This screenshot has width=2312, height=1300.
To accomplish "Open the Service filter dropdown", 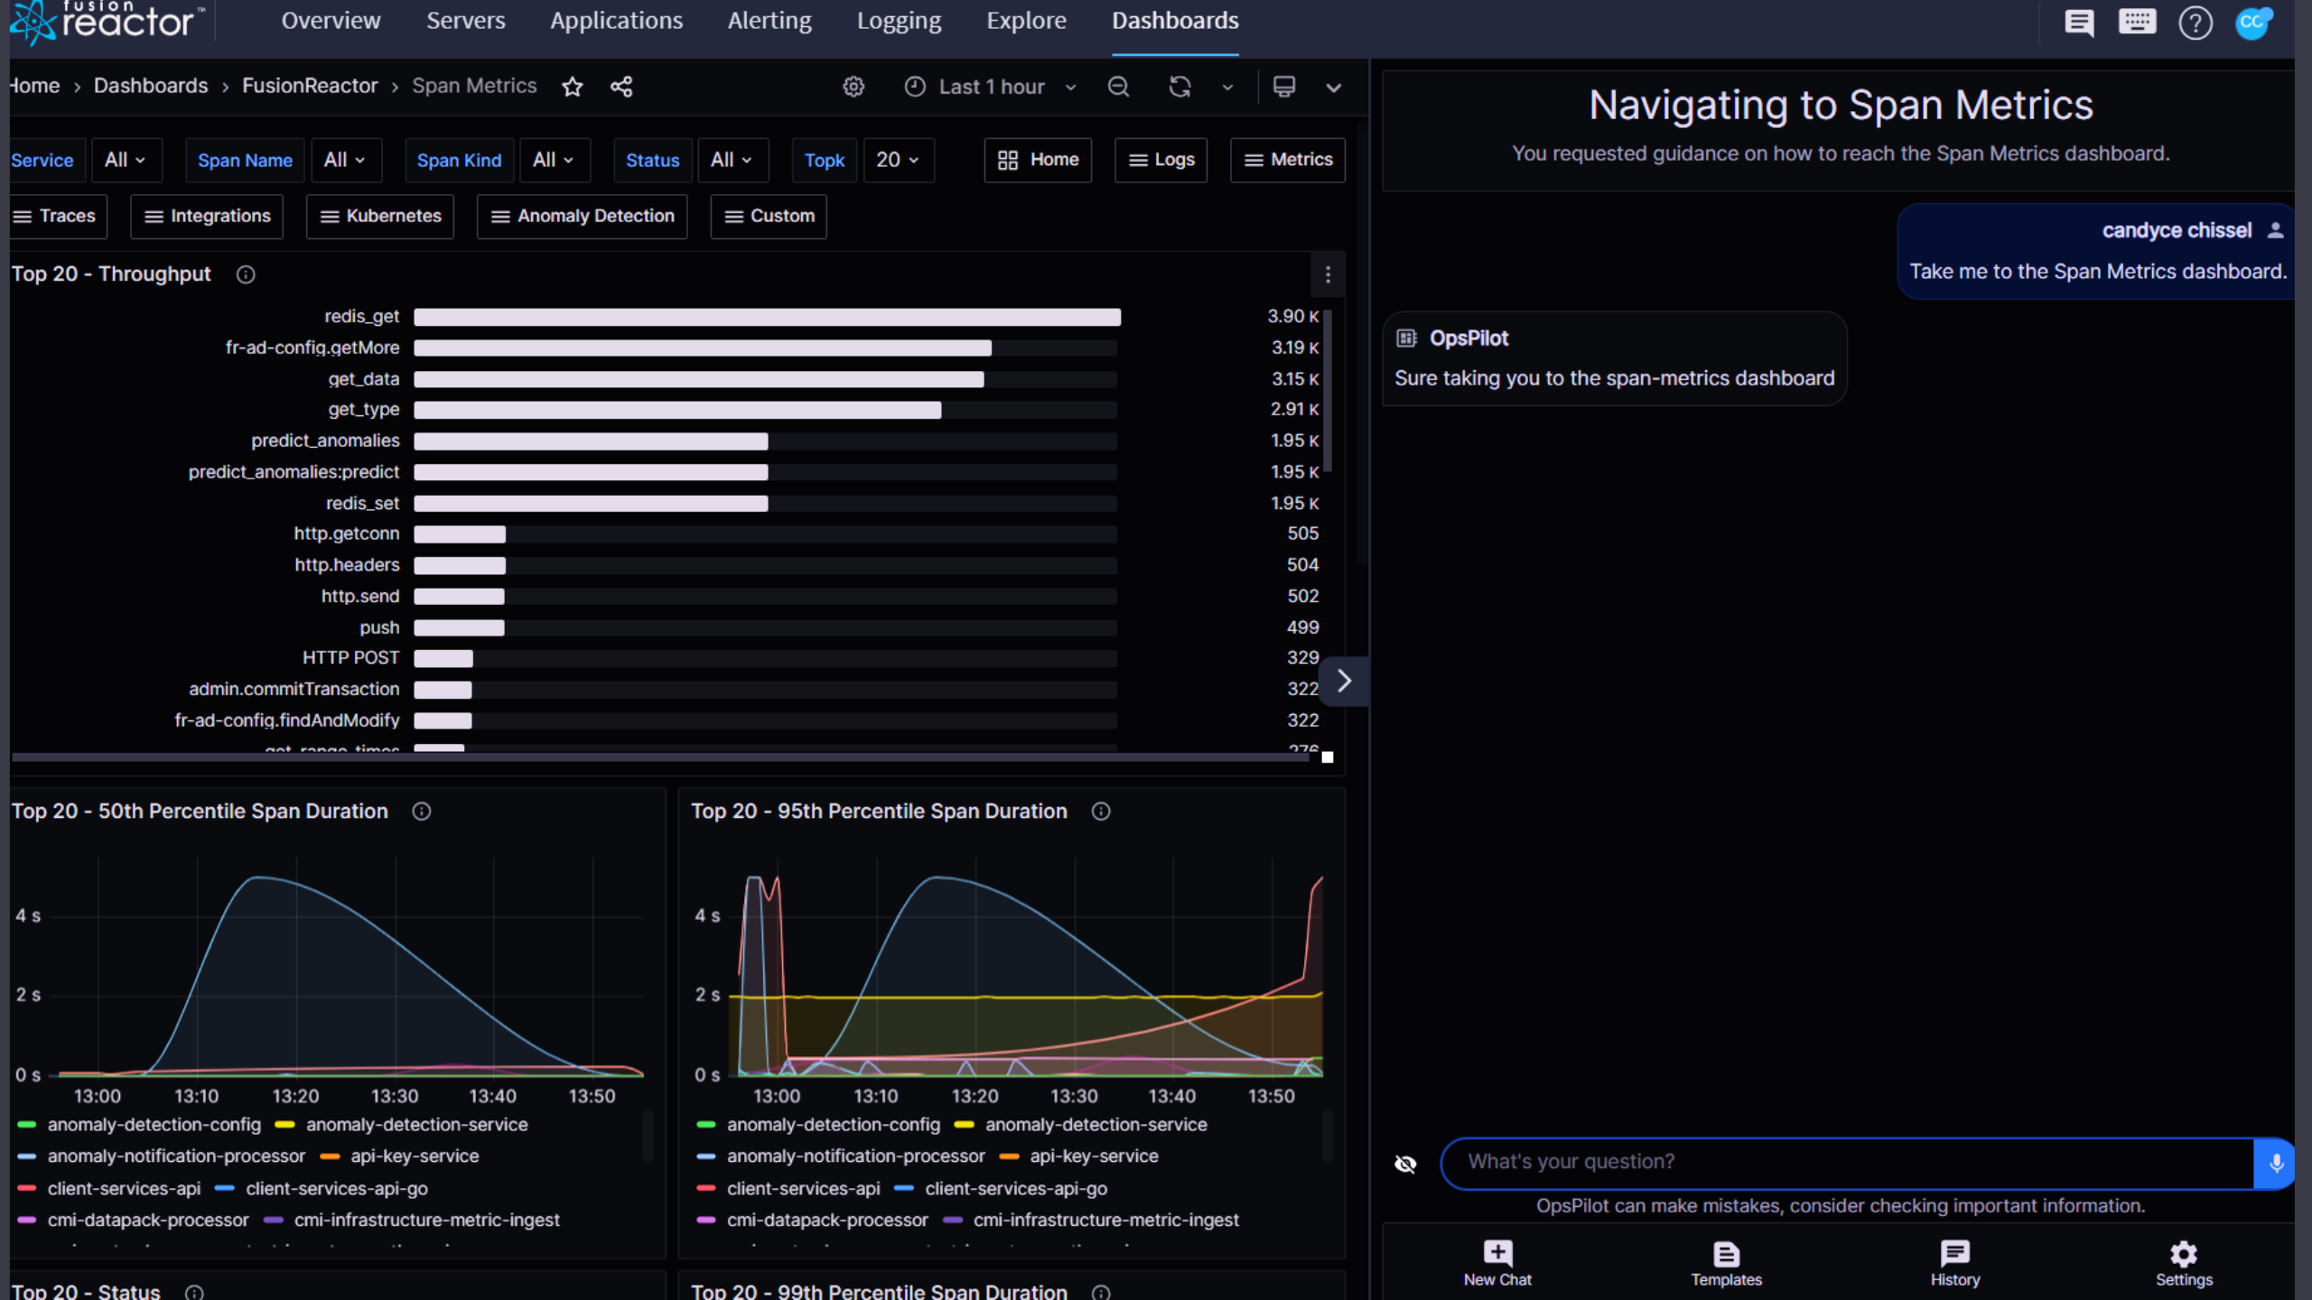I will coord(126,160).
